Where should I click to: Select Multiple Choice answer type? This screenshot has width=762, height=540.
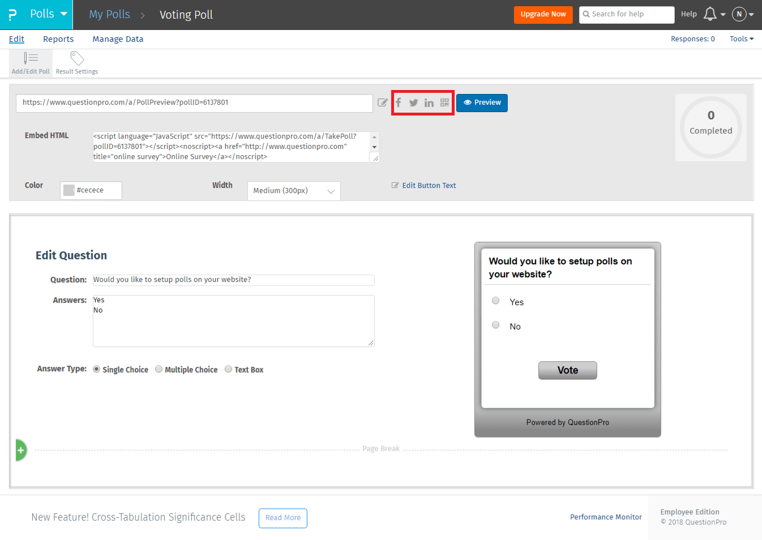(159, 370)
